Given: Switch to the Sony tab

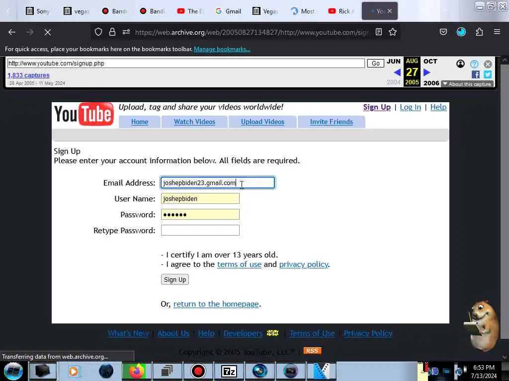Looking at the screenshot, I should click(x=38, y=11).
